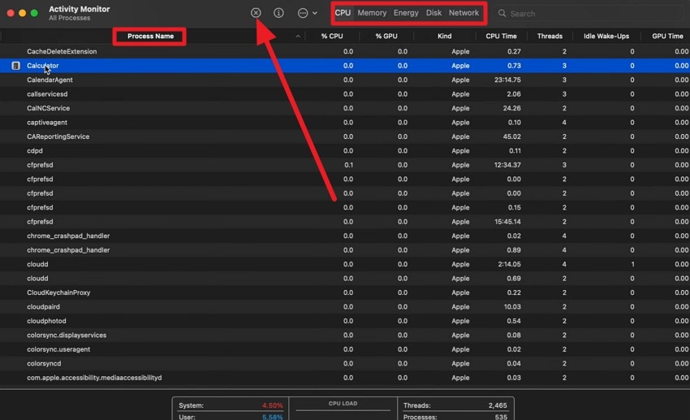Select cfprefsd with CPU time 15:45.14
The image size is (690, 420).
tap(345, 222)
